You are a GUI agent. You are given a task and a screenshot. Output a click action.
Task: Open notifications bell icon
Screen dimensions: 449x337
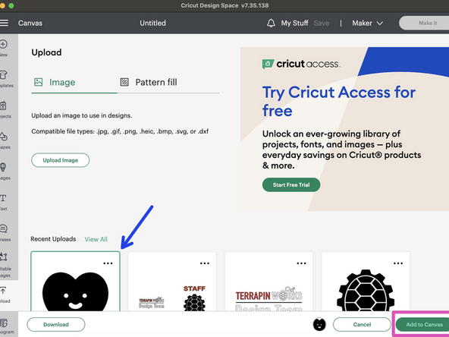271,23
